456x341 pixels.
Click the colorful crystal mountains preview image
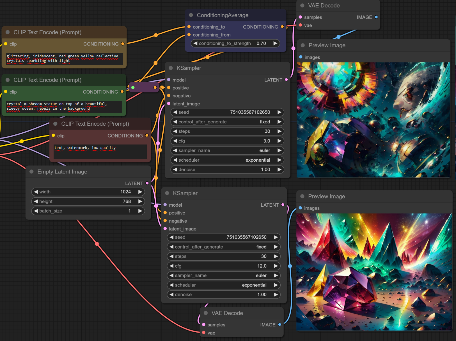374,272
